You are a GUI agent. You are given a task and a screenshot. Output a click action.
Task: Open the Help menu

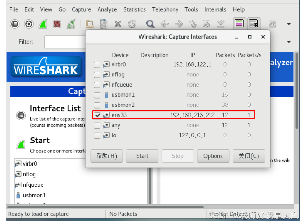[239, 9]
